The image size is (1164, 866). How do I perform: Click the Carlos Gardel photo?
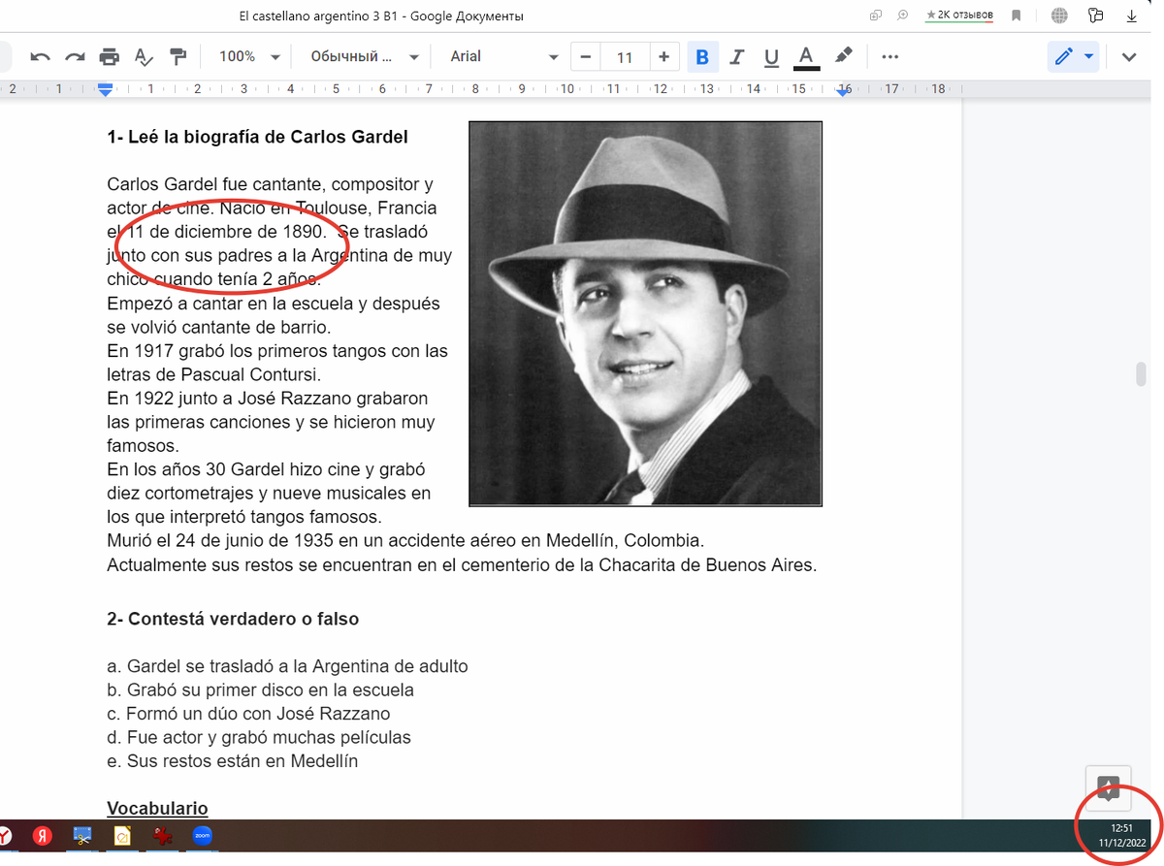pyautogui.click(x=645, y=313)
